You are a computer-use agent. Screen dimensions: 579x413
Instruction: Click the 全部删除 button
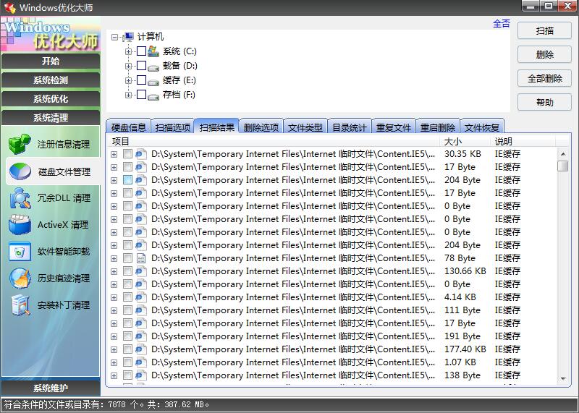click(x=545, y=79)
